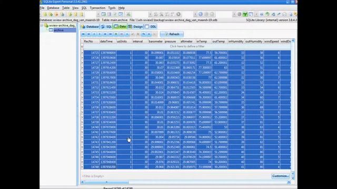This screenshot has width=337, height=189.
Task: Click grid vertical scrollbar up arrow
Action: 293,41
